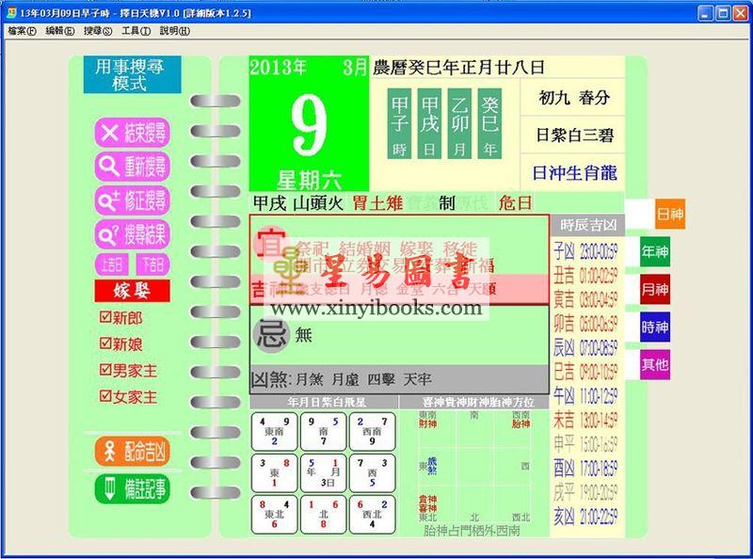
Task: Click the 凶煞 row with 月煞 月虛
Action: 399,379
